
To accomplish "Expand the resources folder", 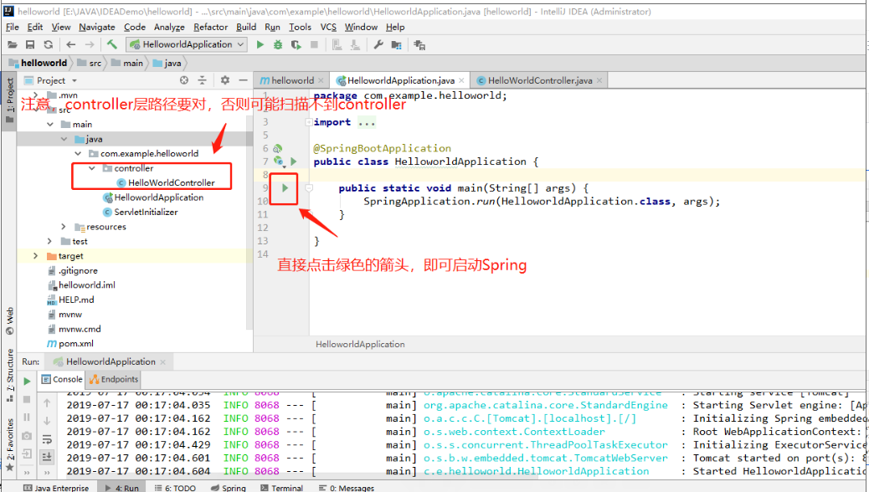I will click(x=63, y=227).
